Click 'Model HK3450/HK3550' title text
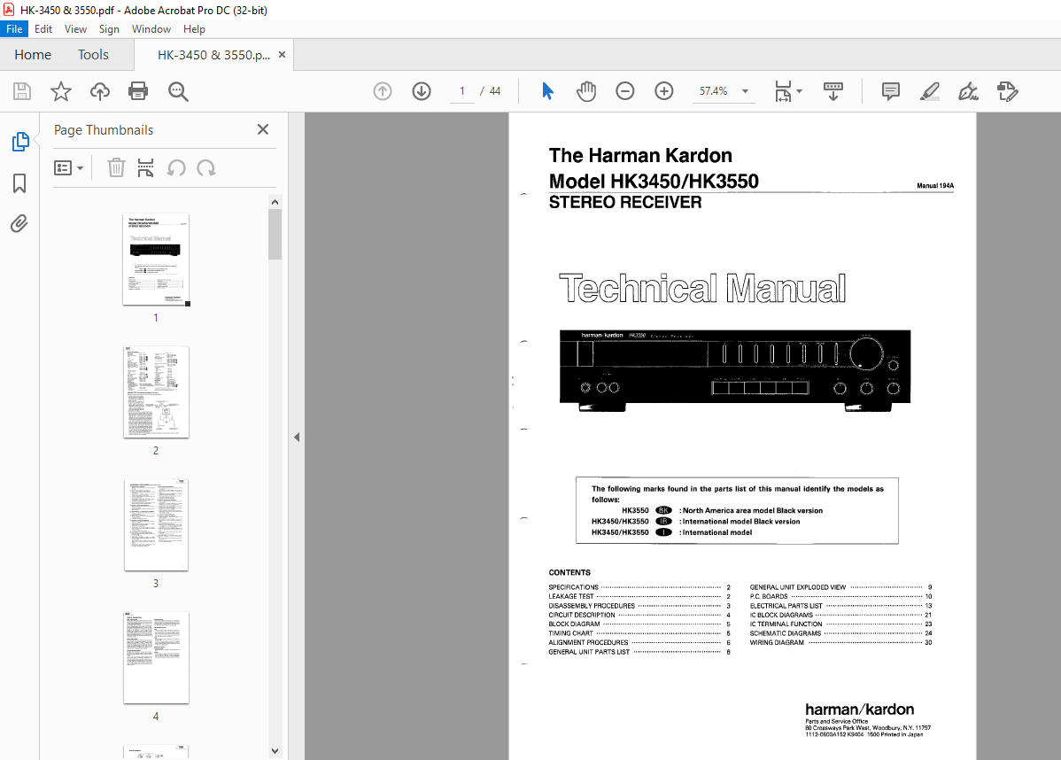This screenshot has height=760, width=1061. (x=654, y=182)
